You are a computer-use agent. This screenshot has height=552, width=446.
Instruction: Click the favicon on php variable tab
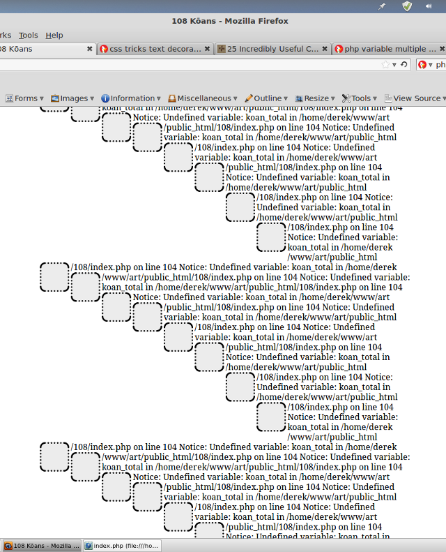click(339, 49)
